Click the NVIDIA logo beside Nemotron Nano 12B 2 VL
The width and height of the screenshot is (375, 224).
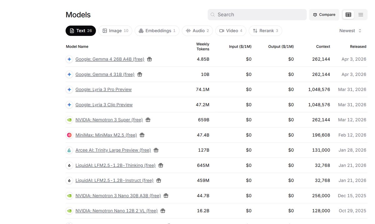(69, 211)
